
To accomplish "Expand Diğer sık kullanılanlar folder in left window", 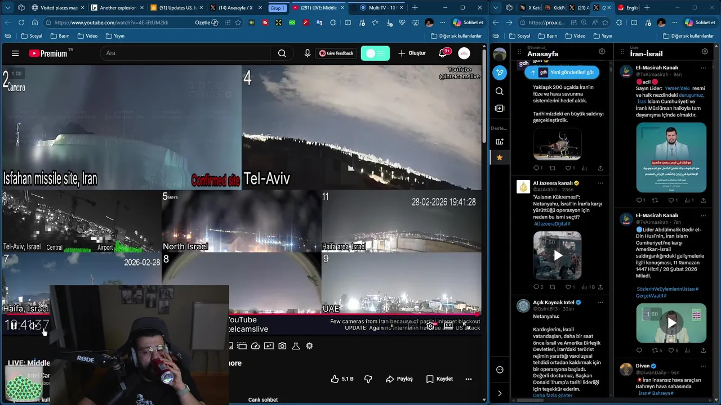I will tap(456, 36).
